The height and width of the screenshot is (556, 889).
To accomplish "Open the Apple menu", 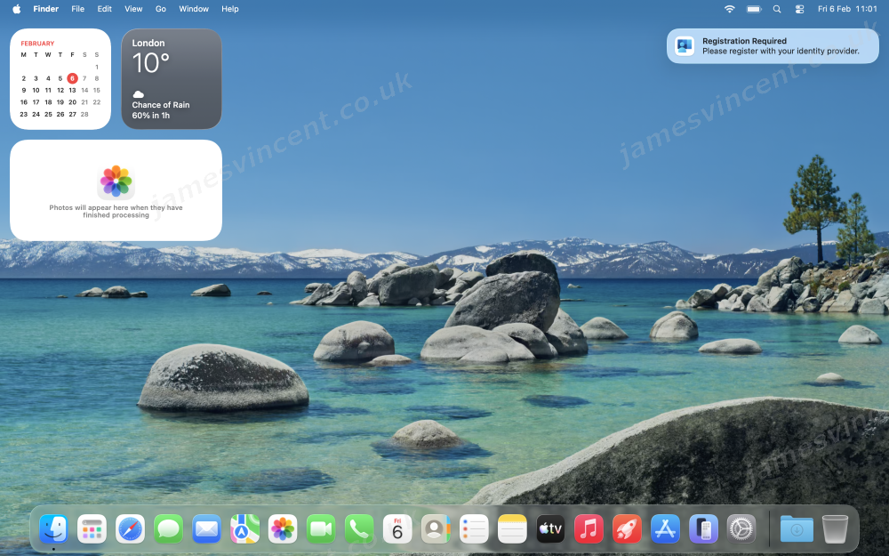I will point(16,9).
